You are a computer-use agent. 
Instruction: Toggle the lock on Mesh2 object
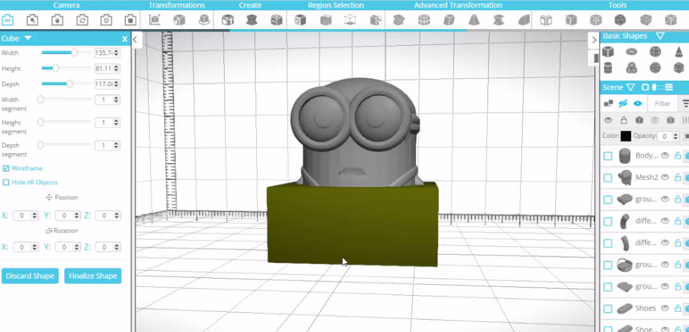678,178
